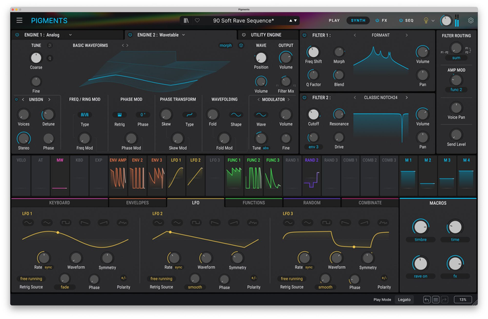The height and width of the screenshot is (319, 488).
Task: Select sine waveform icon for LFO 3
Action: point(289,223)
